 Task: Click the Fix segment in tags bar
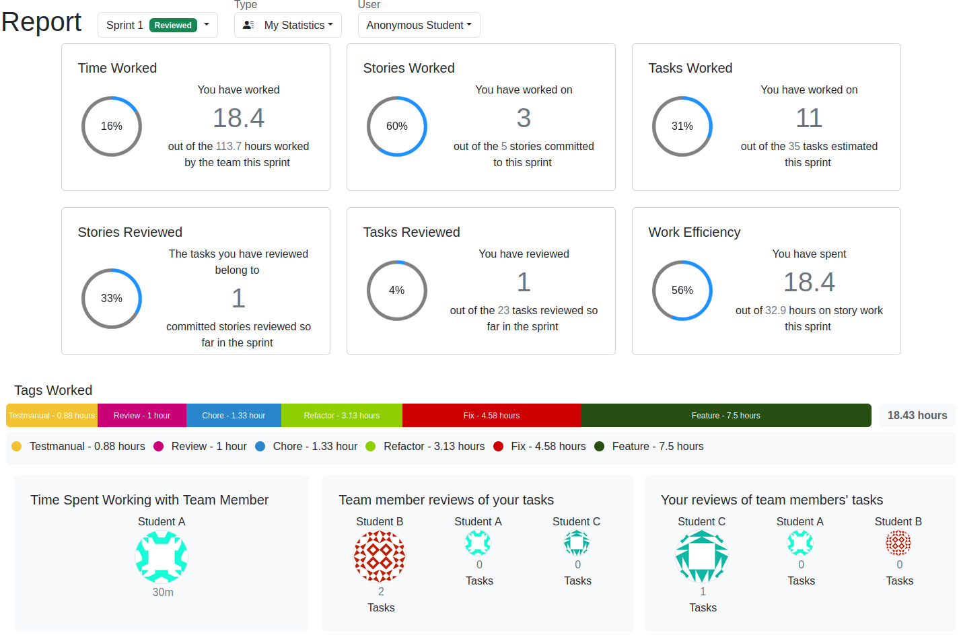491,416
